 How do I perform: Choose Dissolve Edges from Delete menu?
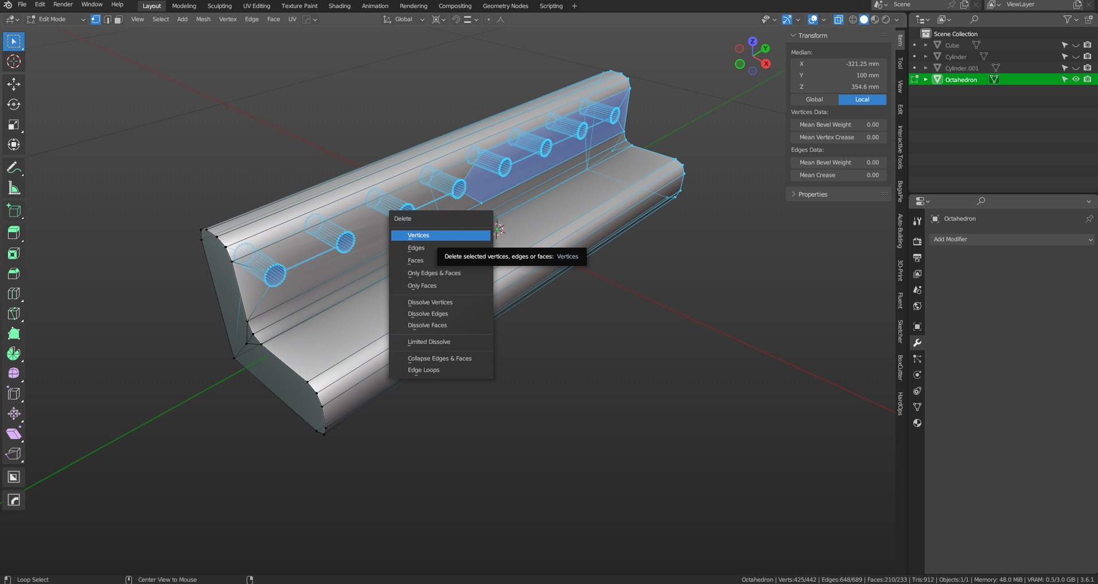click(428, 314)
